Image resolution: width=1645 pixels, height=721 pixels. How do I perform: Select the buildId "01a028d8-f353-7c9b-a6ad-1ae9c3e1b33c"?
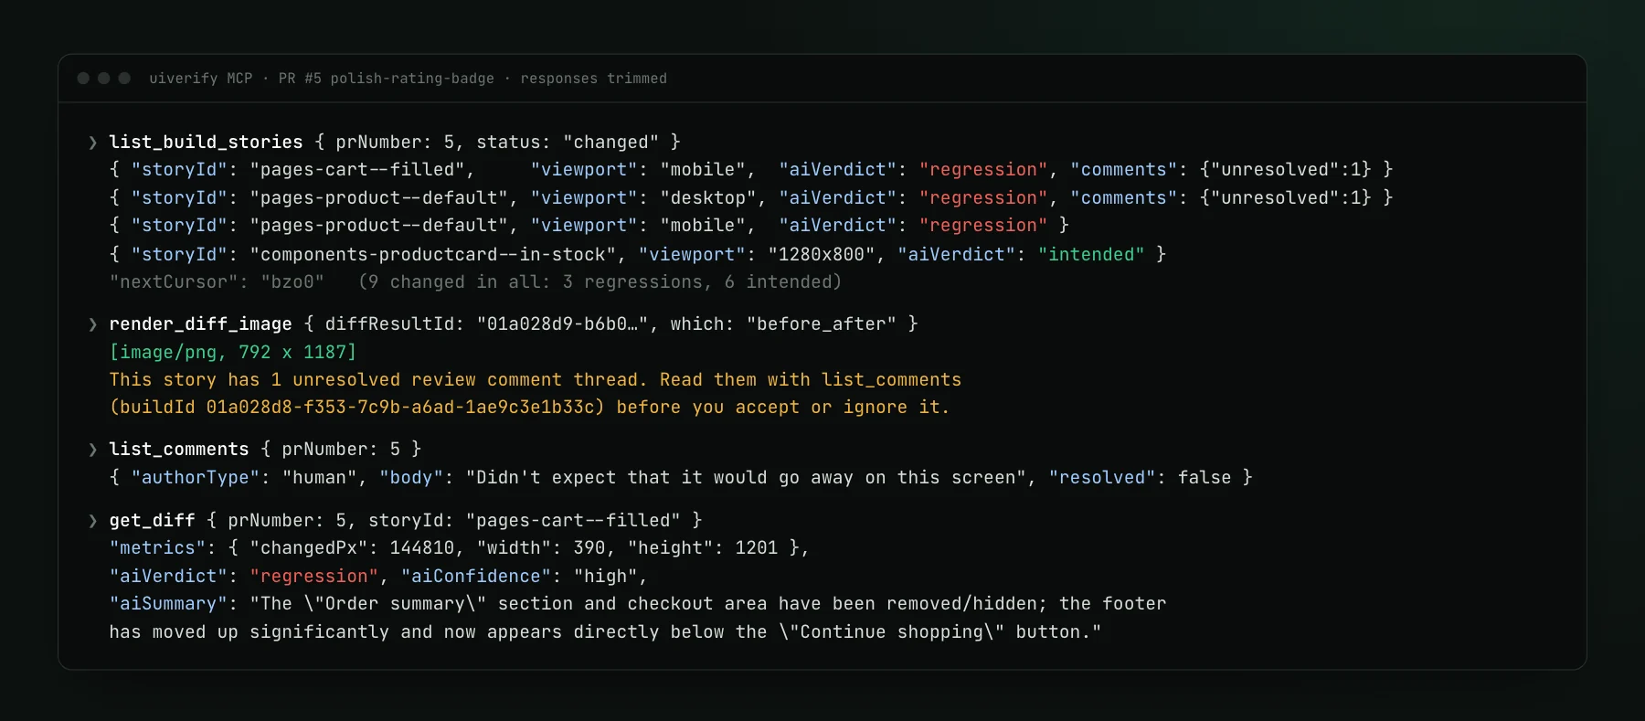click(x=400, y=408)
